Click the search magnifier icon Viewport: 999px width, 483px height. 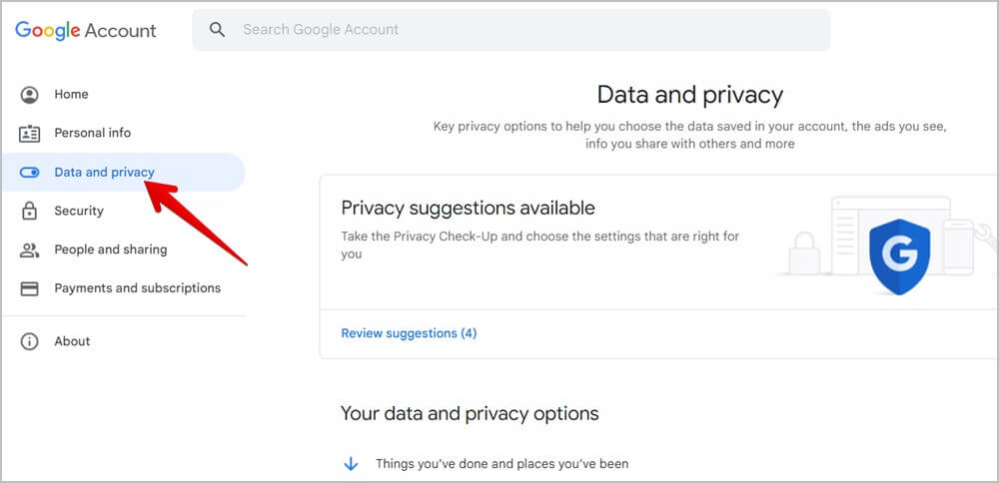[x=217, y=30]
